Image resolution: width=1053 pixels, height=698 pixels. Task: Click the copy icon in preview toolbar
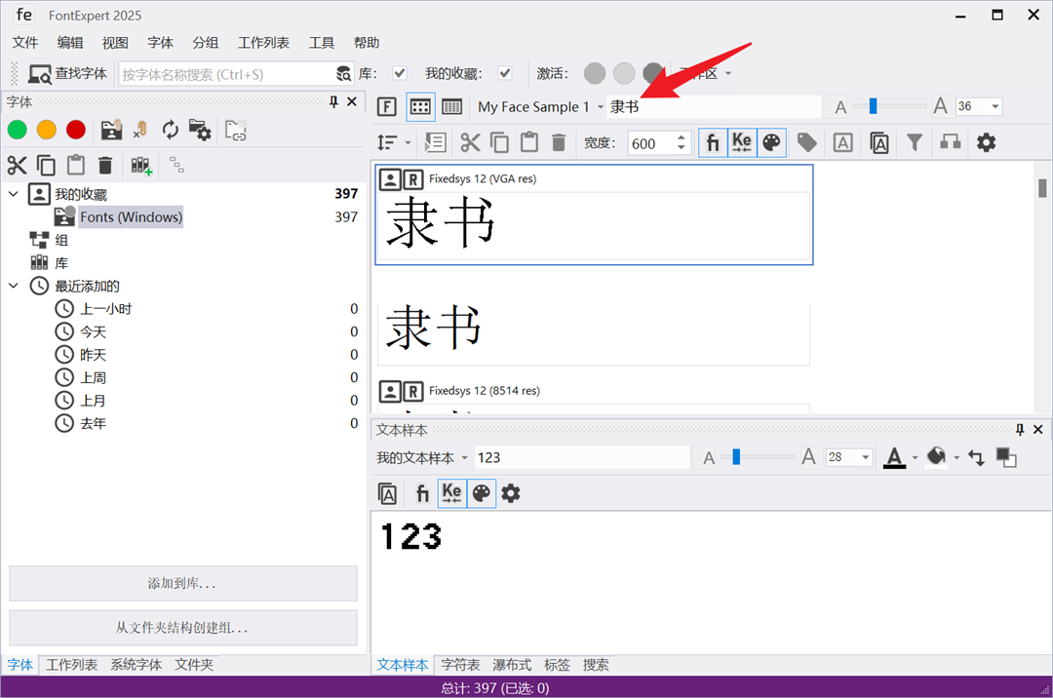pyautogui.click(x=499, y=142)
